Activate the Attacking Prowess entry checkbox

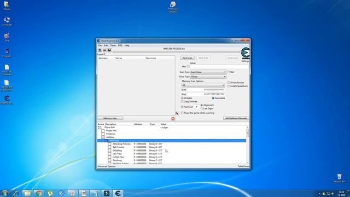point(109,144)
